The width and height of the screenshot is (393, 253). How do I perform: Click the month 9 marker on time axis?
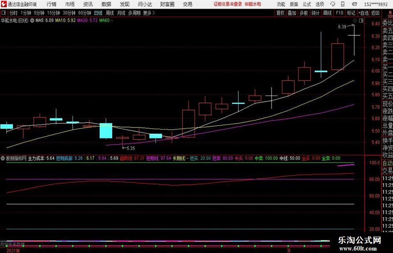[289, 251]
